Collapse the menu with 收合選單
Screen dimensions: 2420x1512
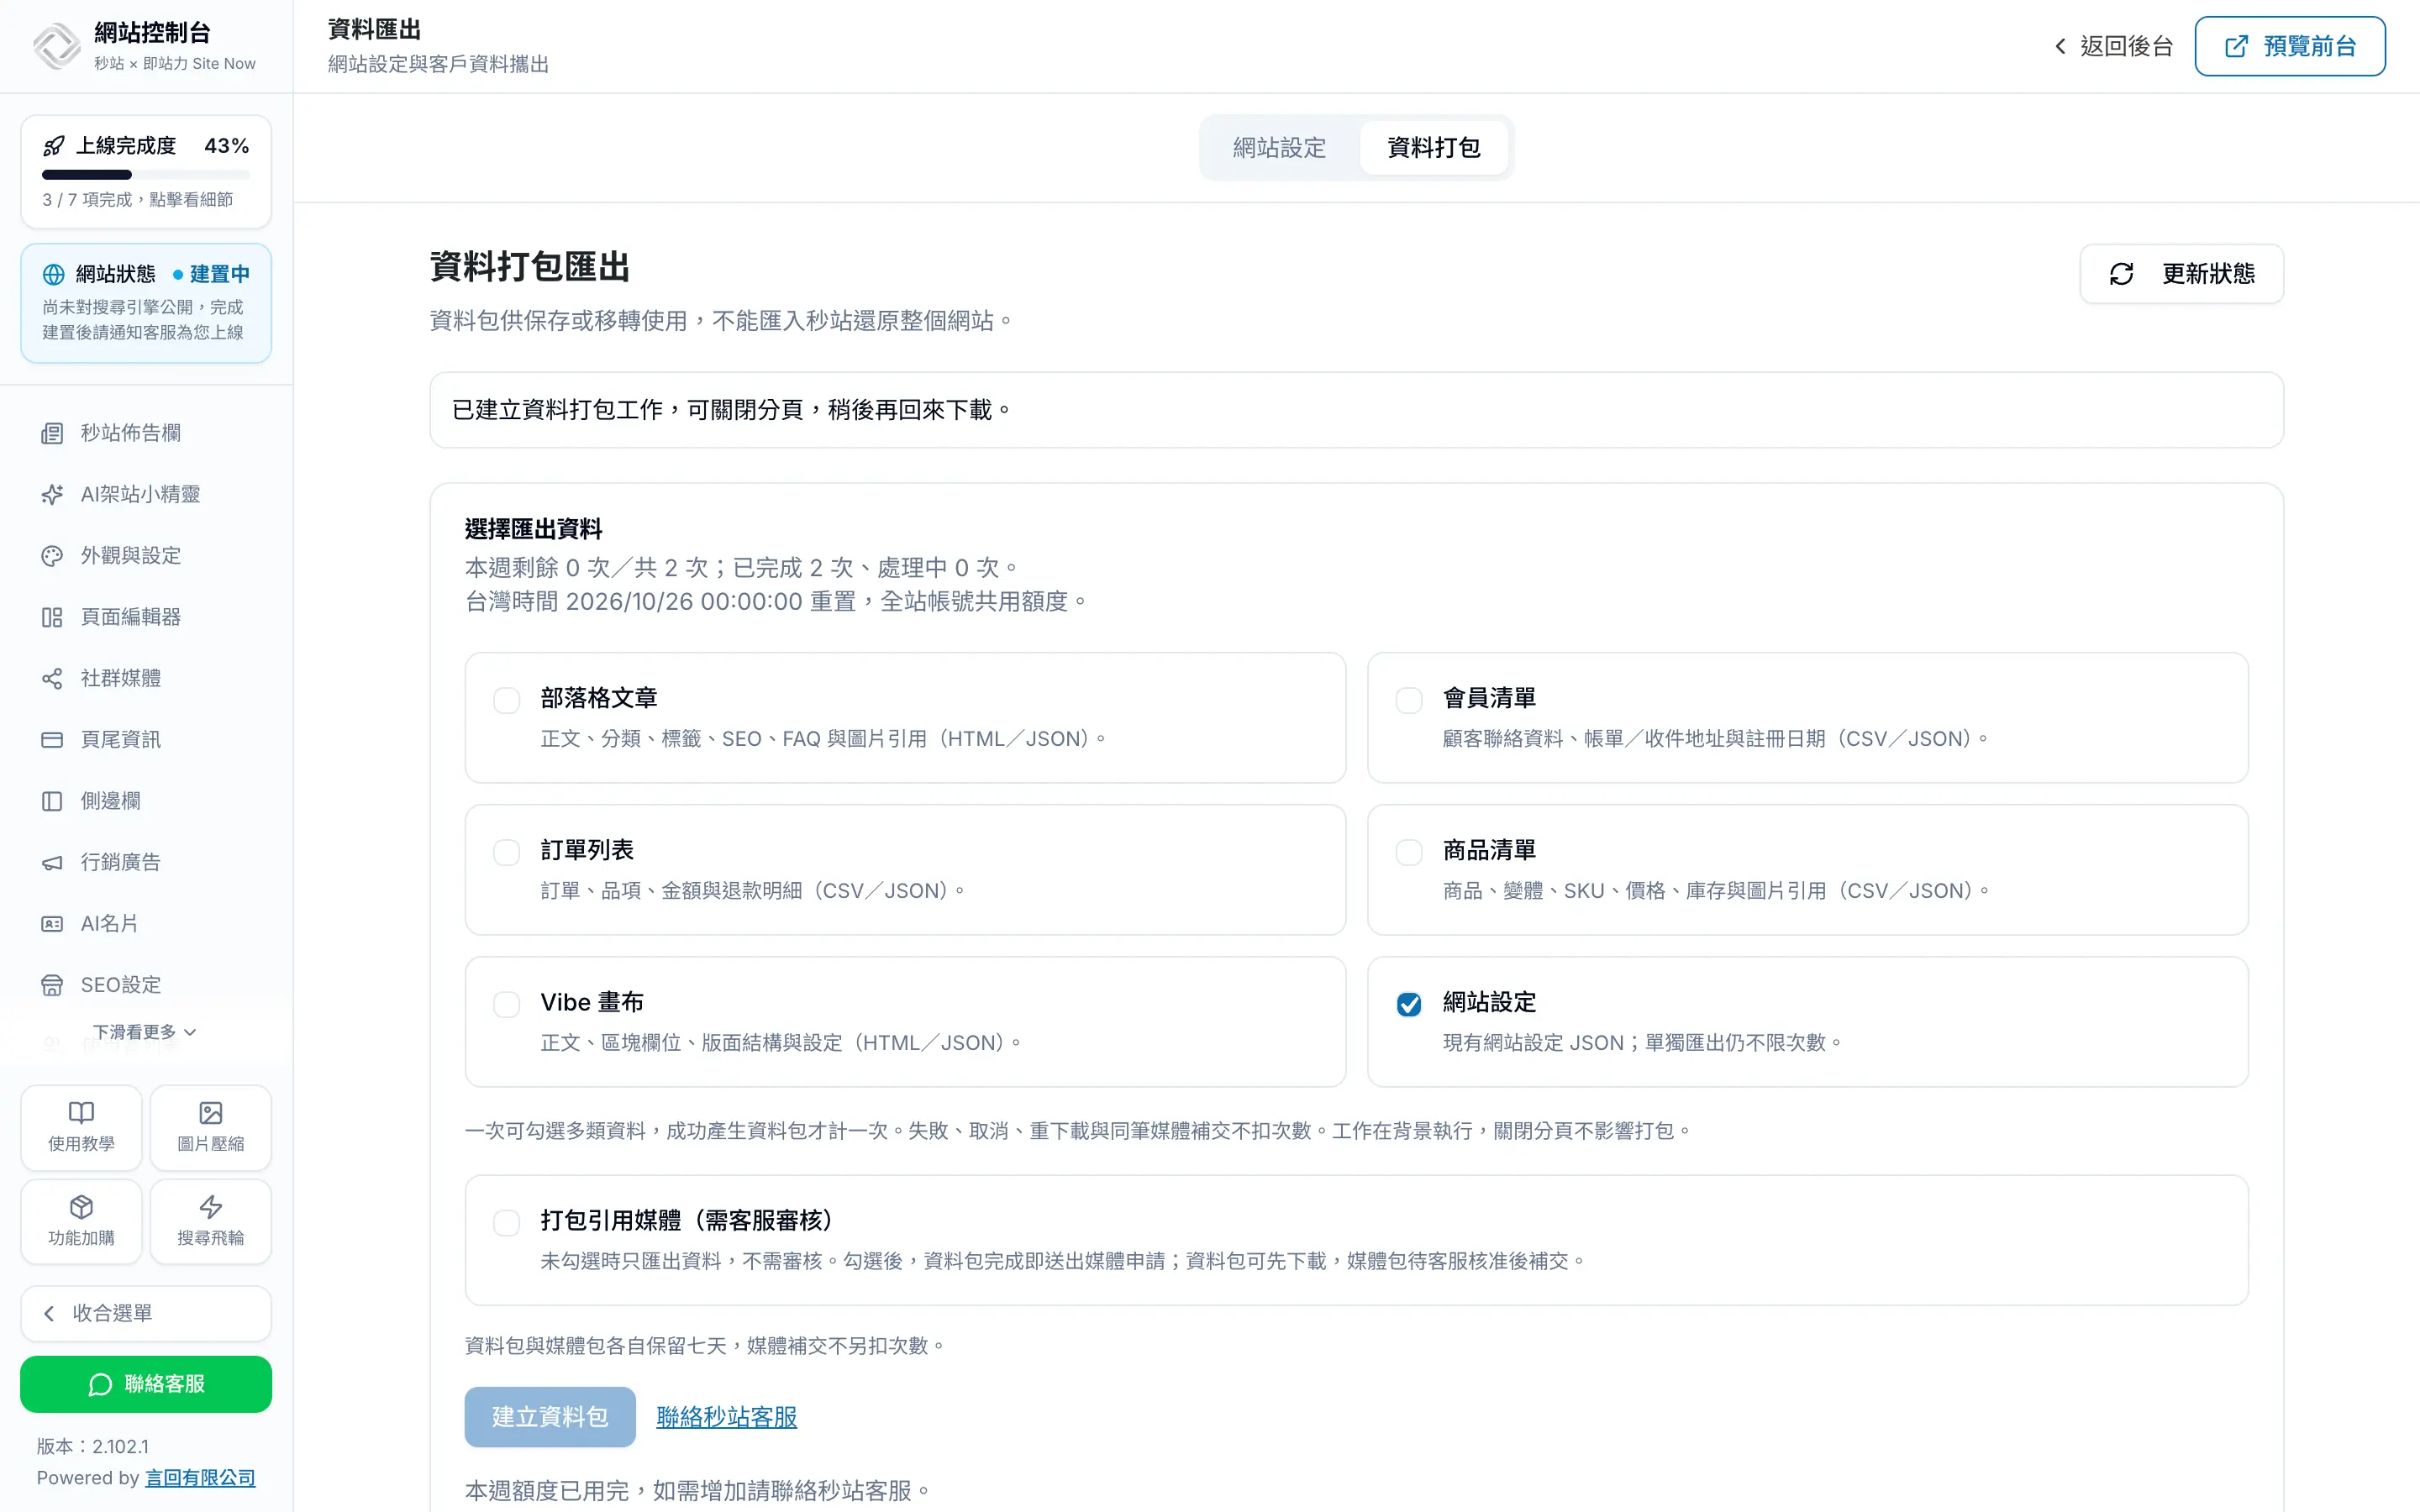coord(146,1314)
